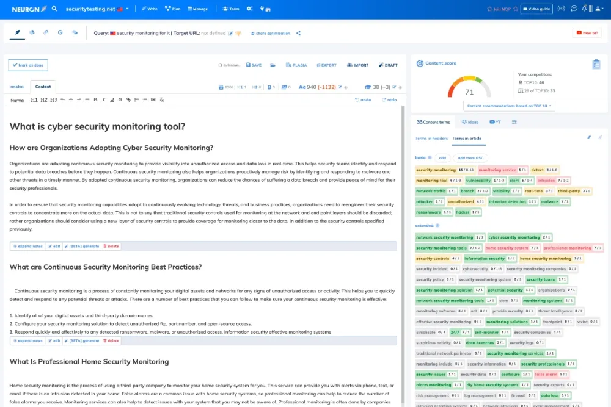This screenshot has width=611, height=407.
Task: Click undo in the editor toolbar
Action: (x=363, y=99)
